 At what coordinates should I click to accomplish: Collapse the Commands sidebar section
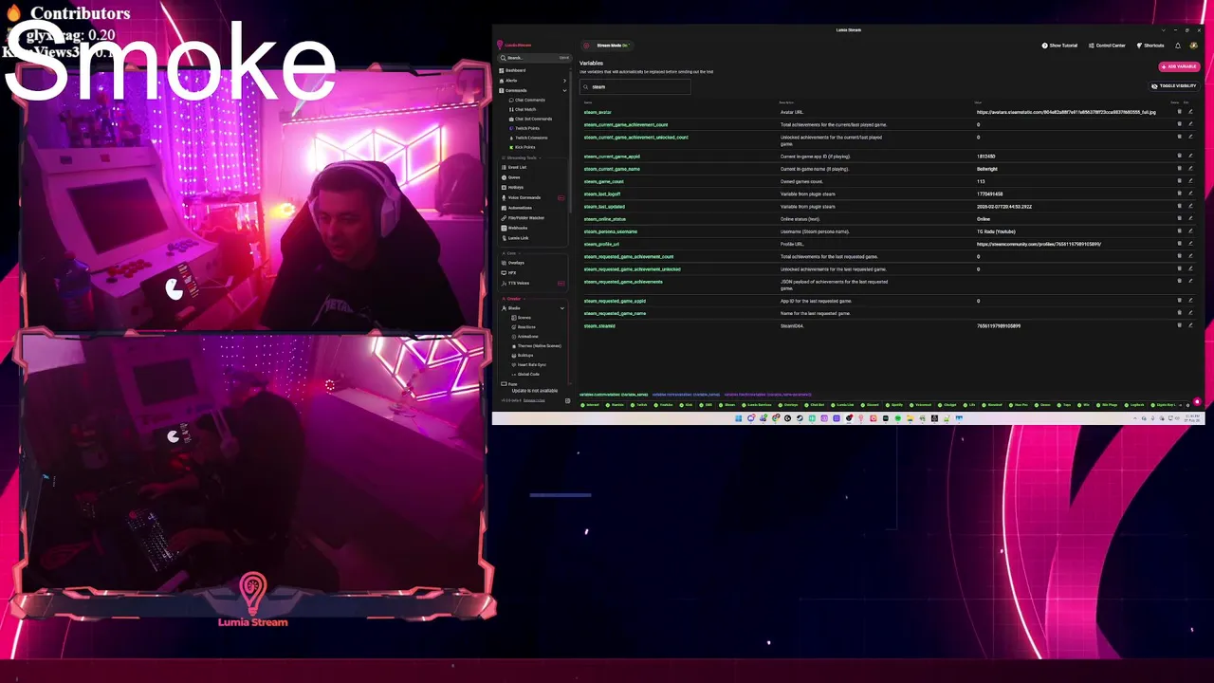point(564,90)
